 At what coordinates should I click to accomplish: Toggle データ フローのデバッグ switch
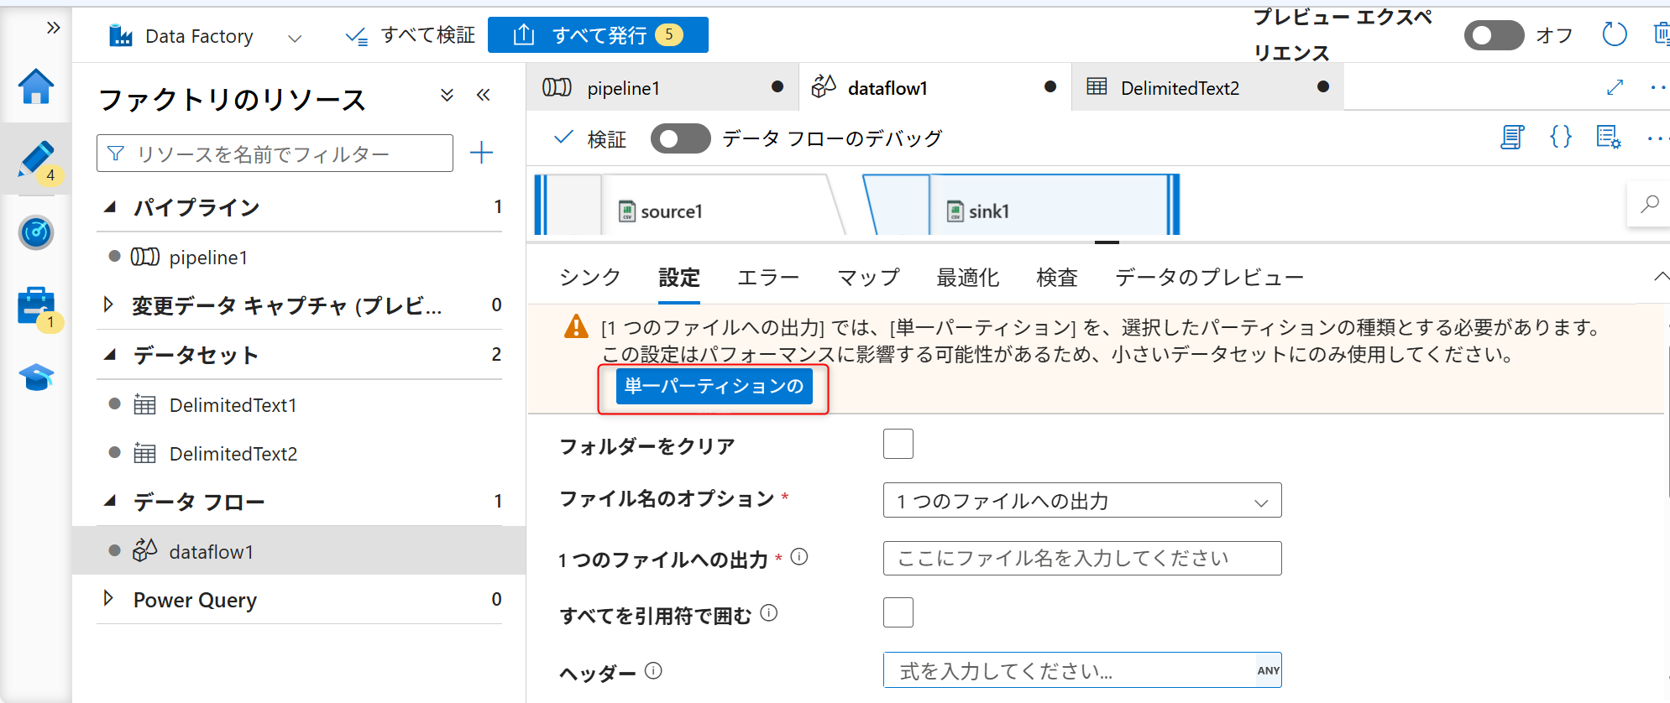point(681,138)
